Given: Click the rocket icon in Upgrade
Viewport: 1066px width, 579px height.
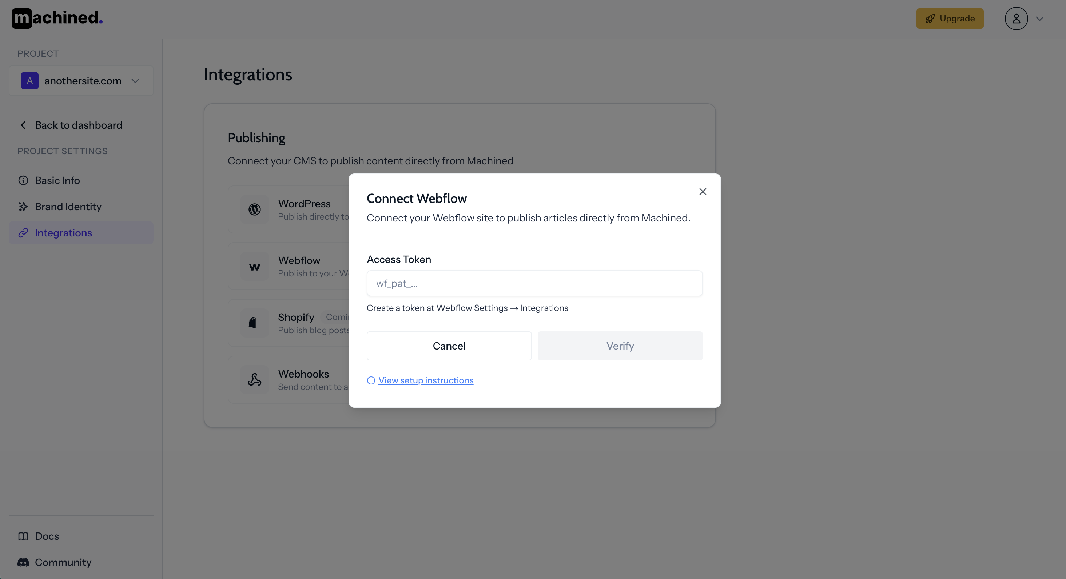Looking at the screenshot, I should (930, 19).
